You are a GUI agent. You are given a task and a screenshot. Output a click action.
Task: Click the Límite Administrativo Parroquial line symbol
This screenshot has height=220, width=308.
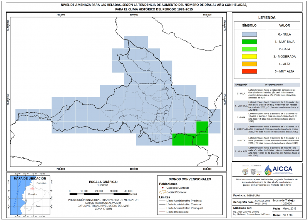(161, 208)
